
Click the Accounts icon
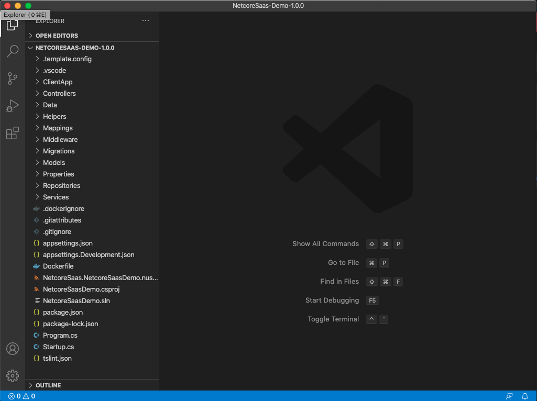(13, 349)
